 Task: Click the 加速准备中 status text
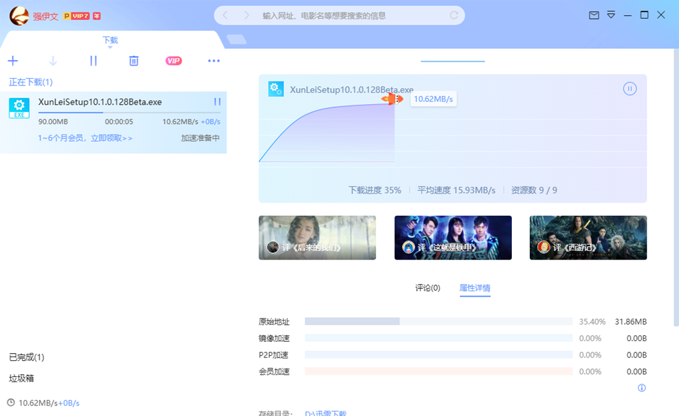pos(200,138)
